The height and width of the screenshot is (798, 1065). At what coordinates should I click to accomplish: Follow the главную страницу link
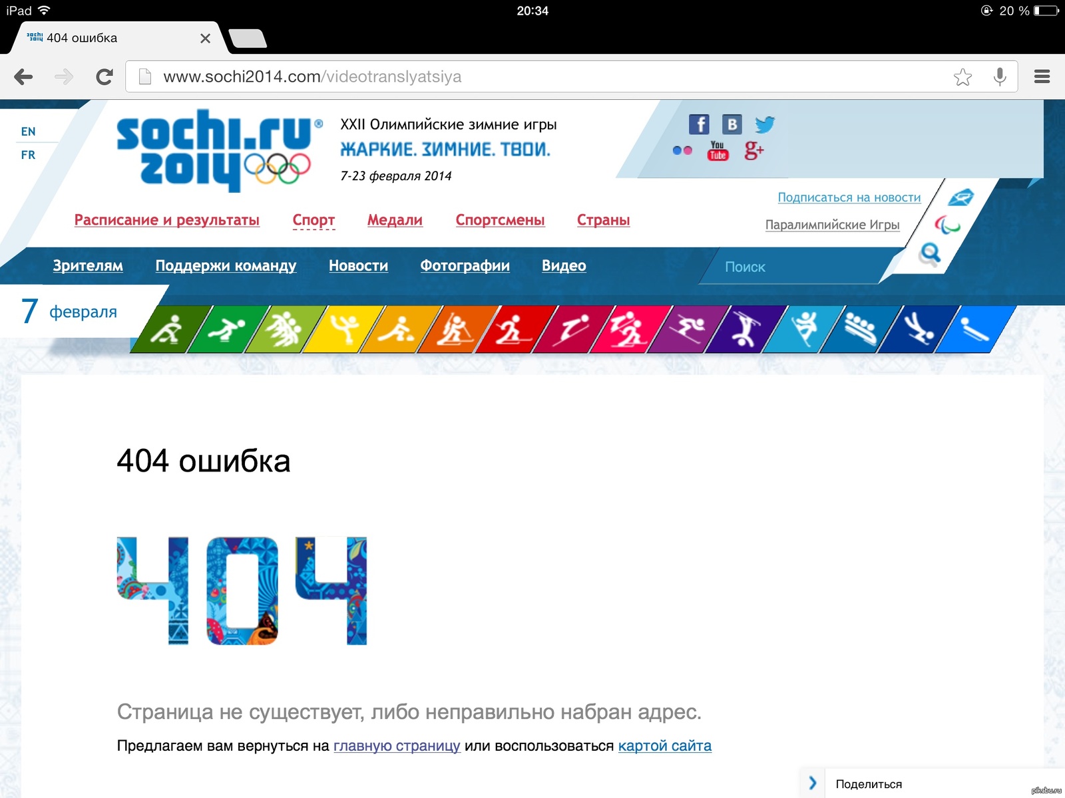[397, 746]
